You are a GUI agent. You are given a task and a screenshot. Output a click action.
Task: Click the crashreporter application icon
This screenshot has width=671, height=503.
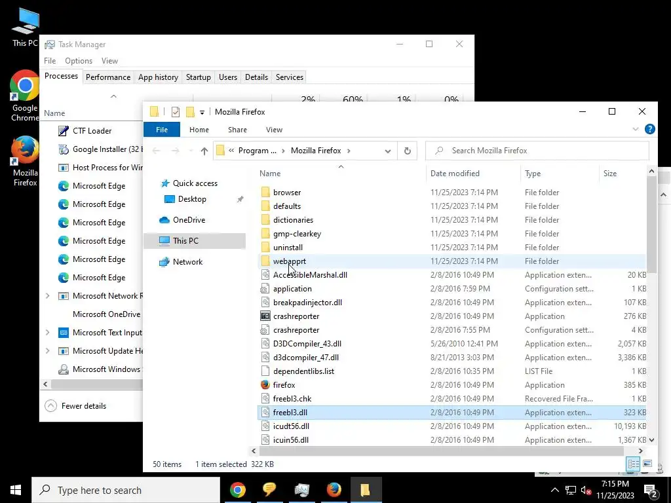click(265, 316)
